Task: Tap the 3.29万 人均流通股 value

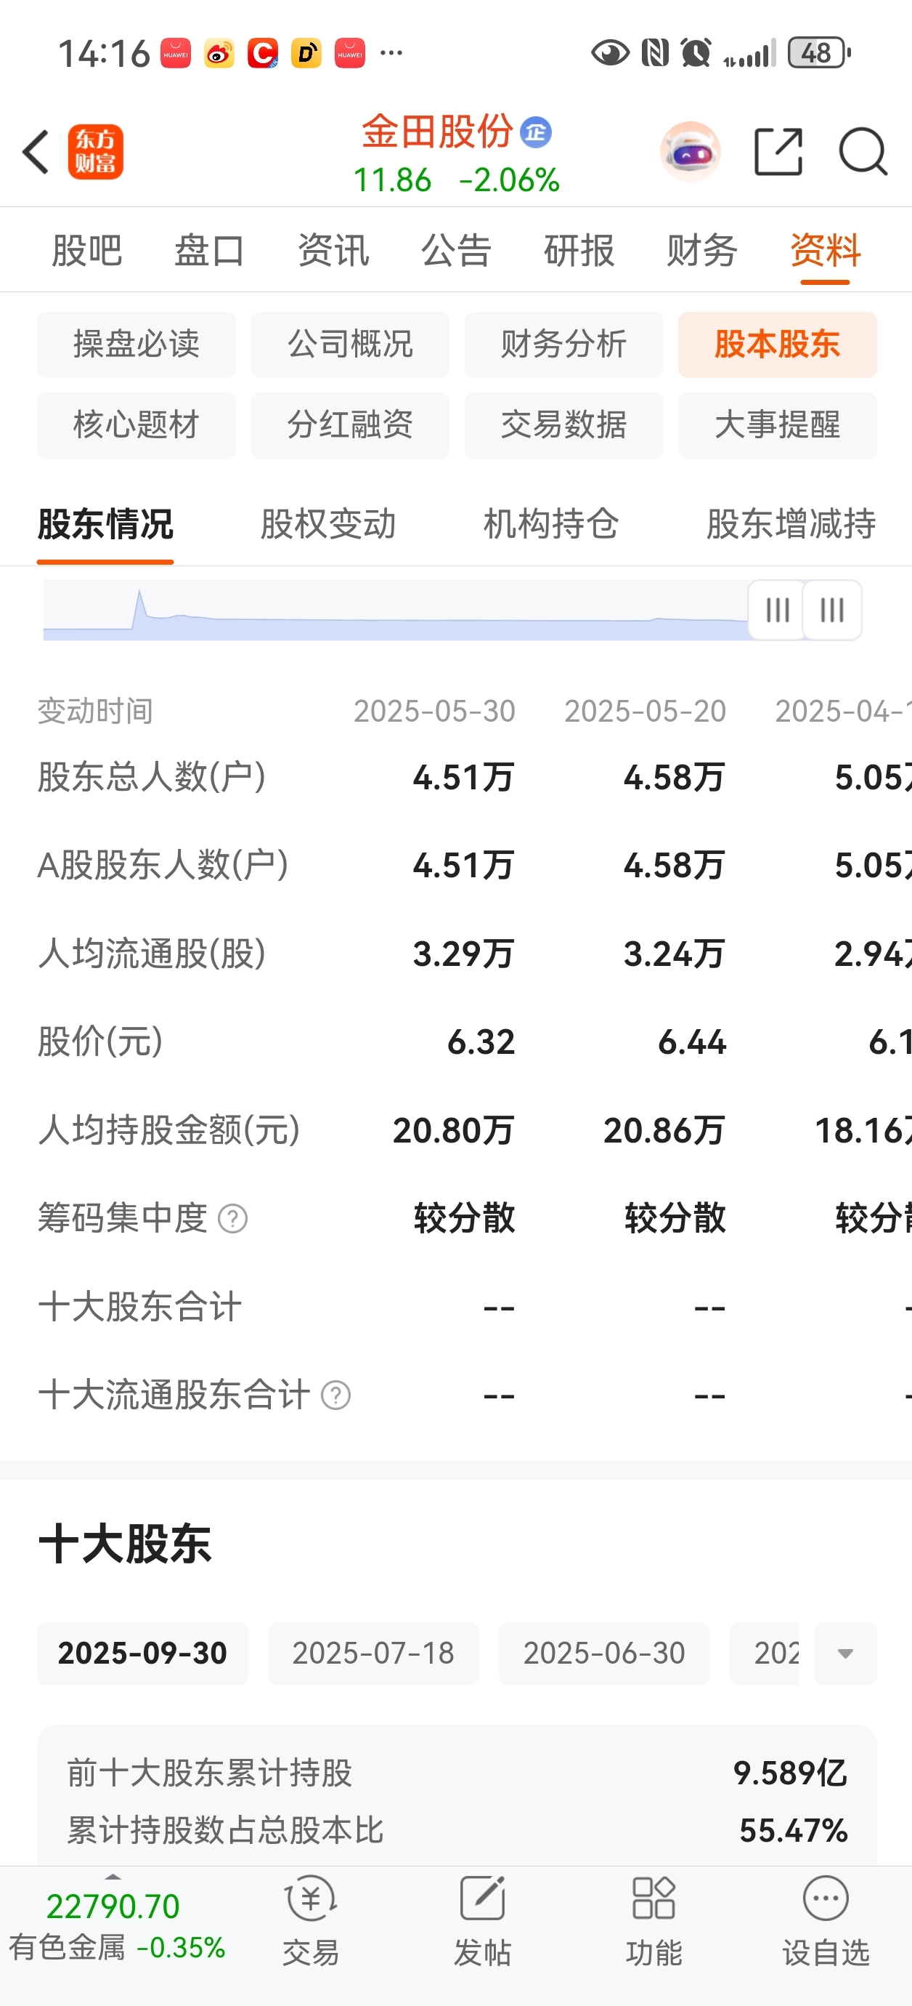Action: point(464,954)
